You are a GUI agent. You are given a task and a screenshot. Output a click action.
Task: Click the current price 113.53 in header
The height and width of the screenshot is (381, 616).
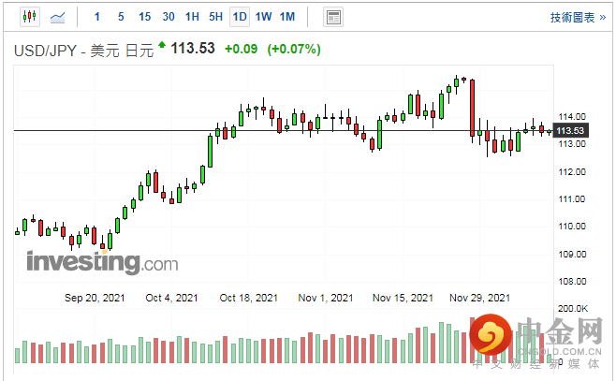[x=193, y=49]
